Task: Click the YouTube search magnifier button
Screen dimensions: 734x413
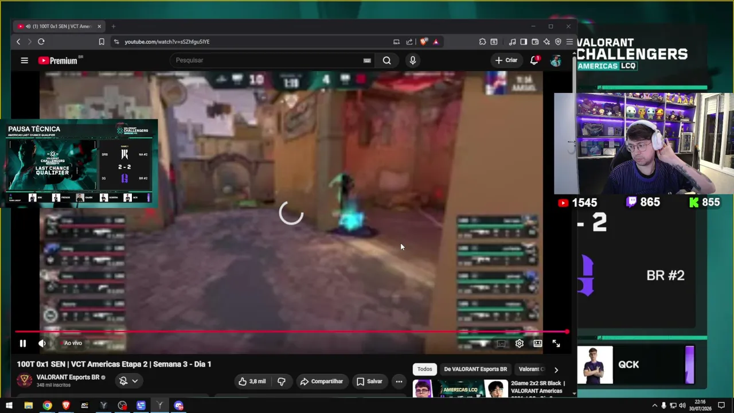Action: [387, 60]
